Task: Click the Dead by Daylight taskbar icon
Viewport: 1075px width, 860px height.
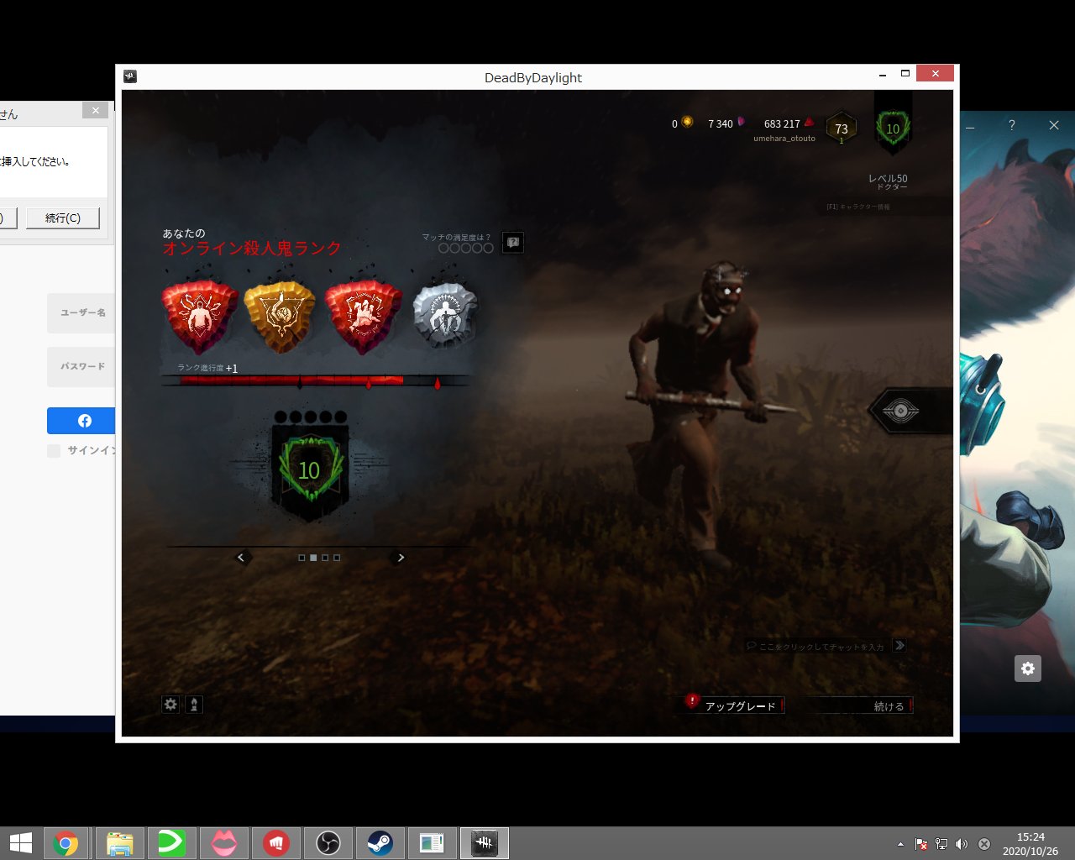Action: pyautogui.click(x=484, y=843)
